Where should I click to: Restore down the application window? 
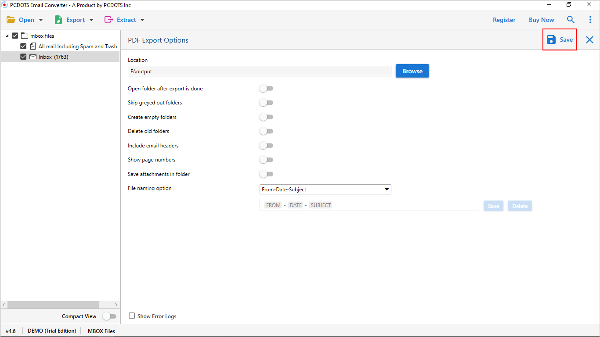coord(569,5)
